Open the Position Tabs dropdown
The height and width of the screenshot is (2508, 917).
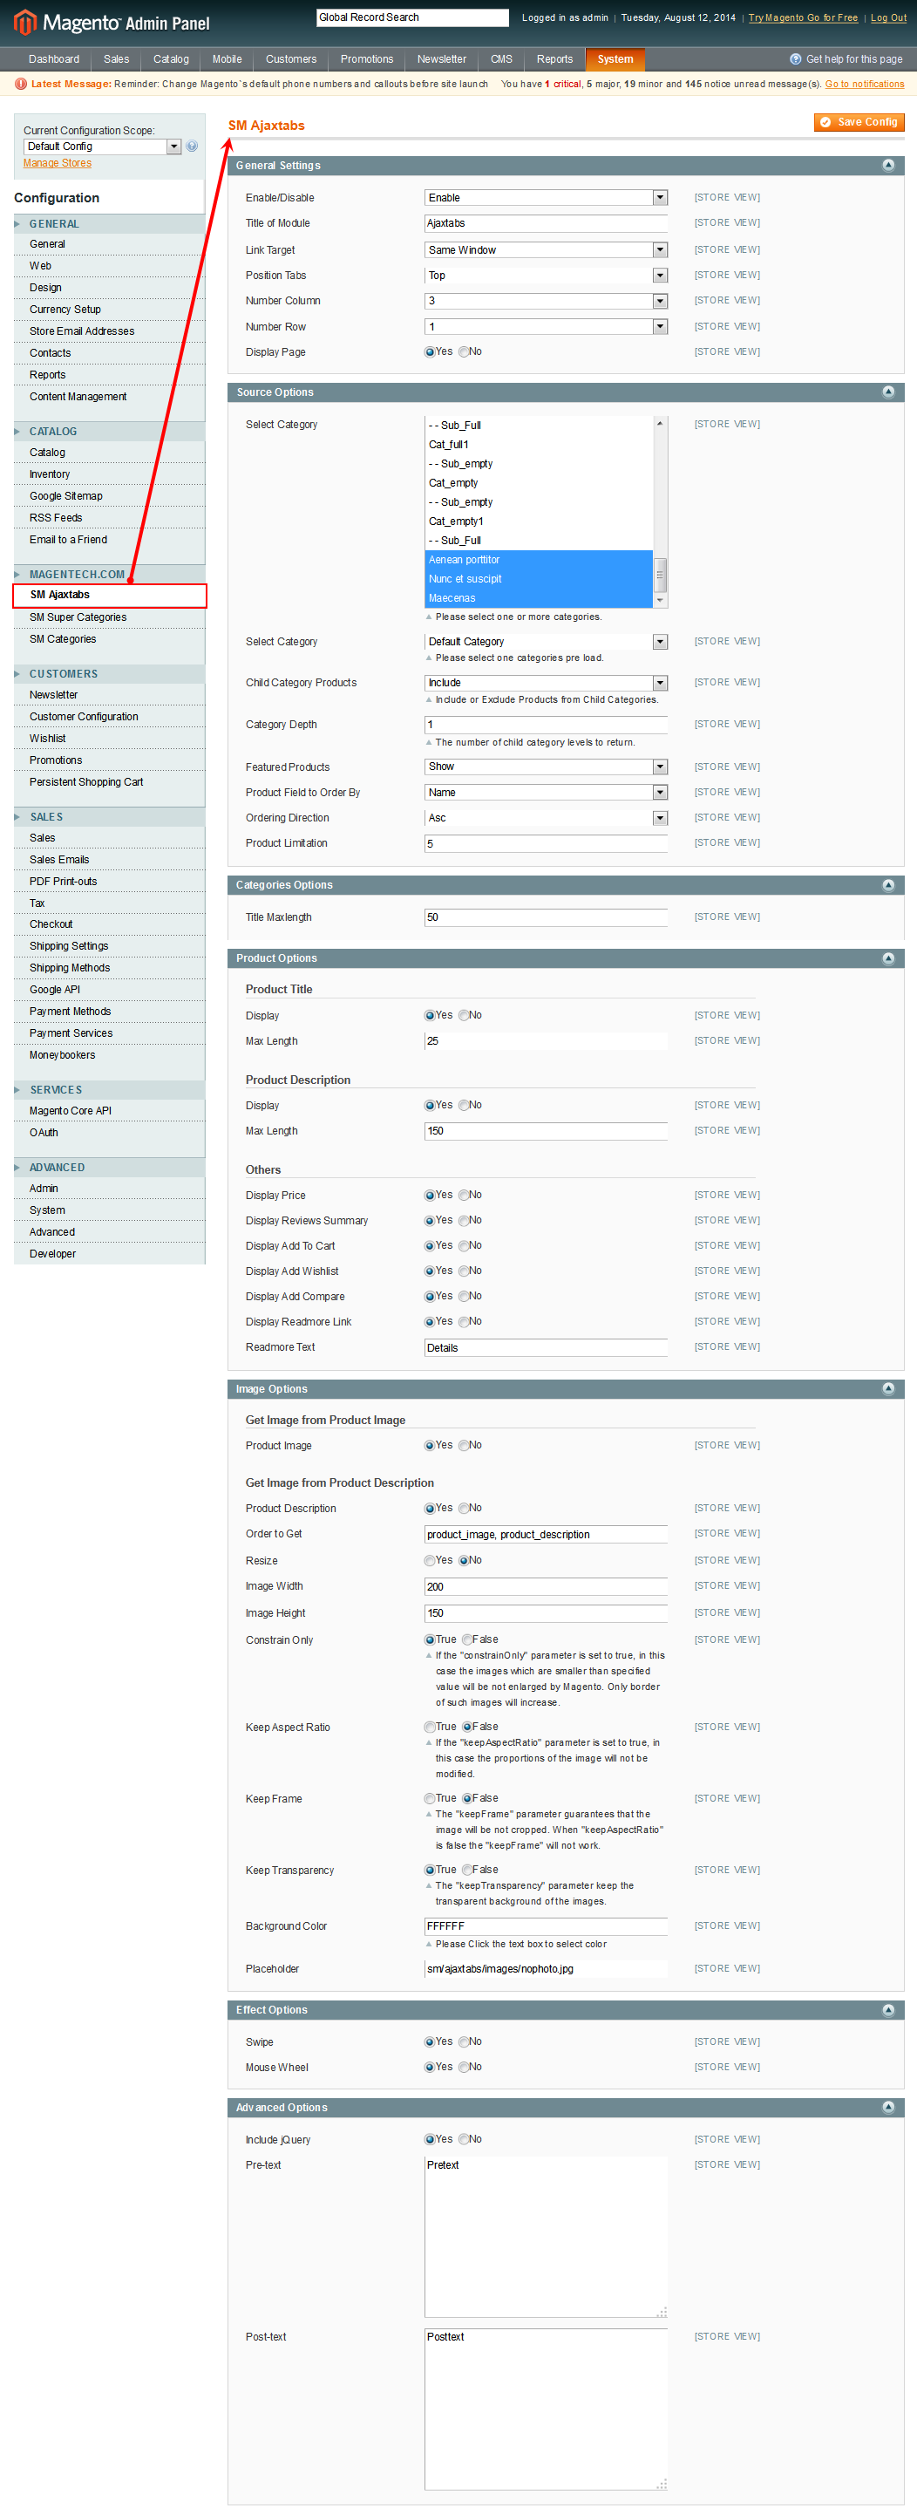(547, 276)
